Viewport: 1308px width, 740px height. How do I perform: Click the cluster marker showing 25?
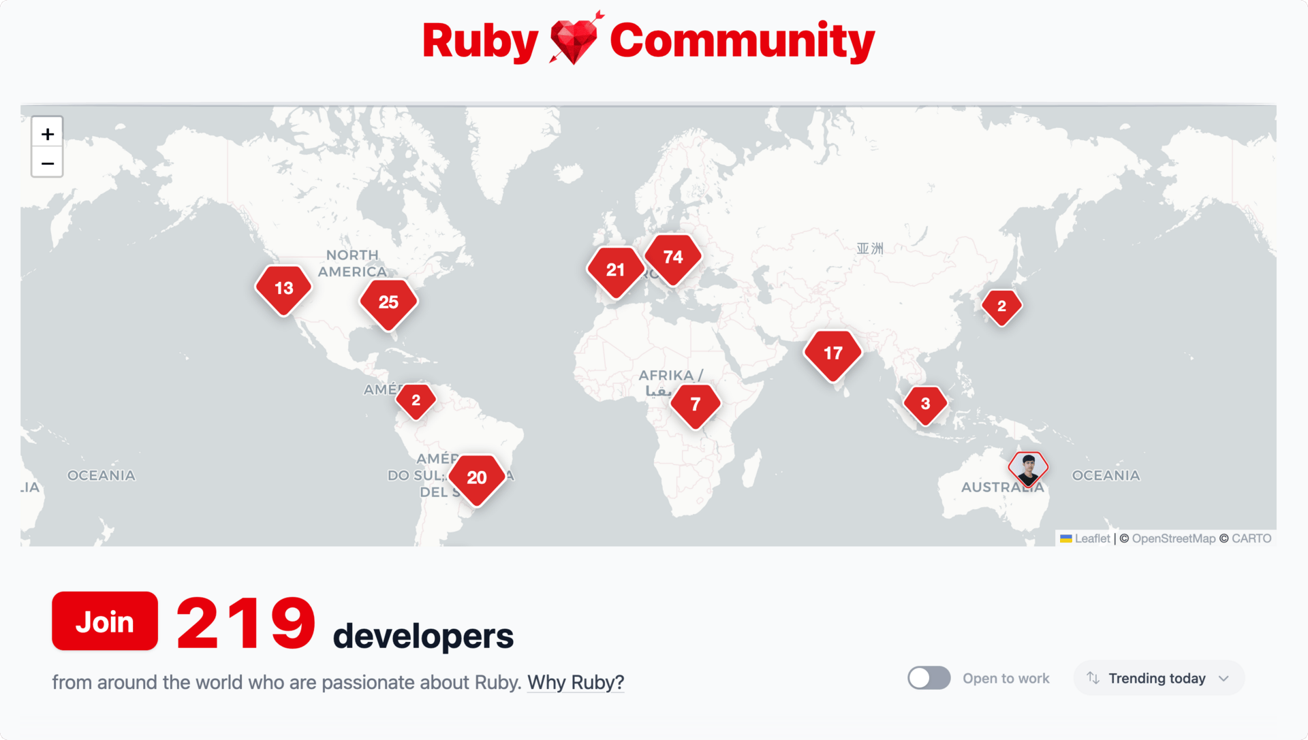point(388,302)
